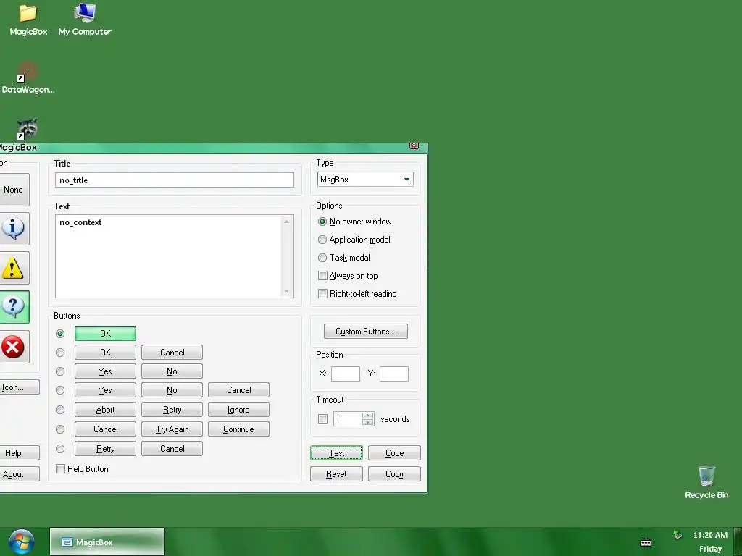
Task: Select Retry / Cancel layout radio
Action: pos(60,449)
